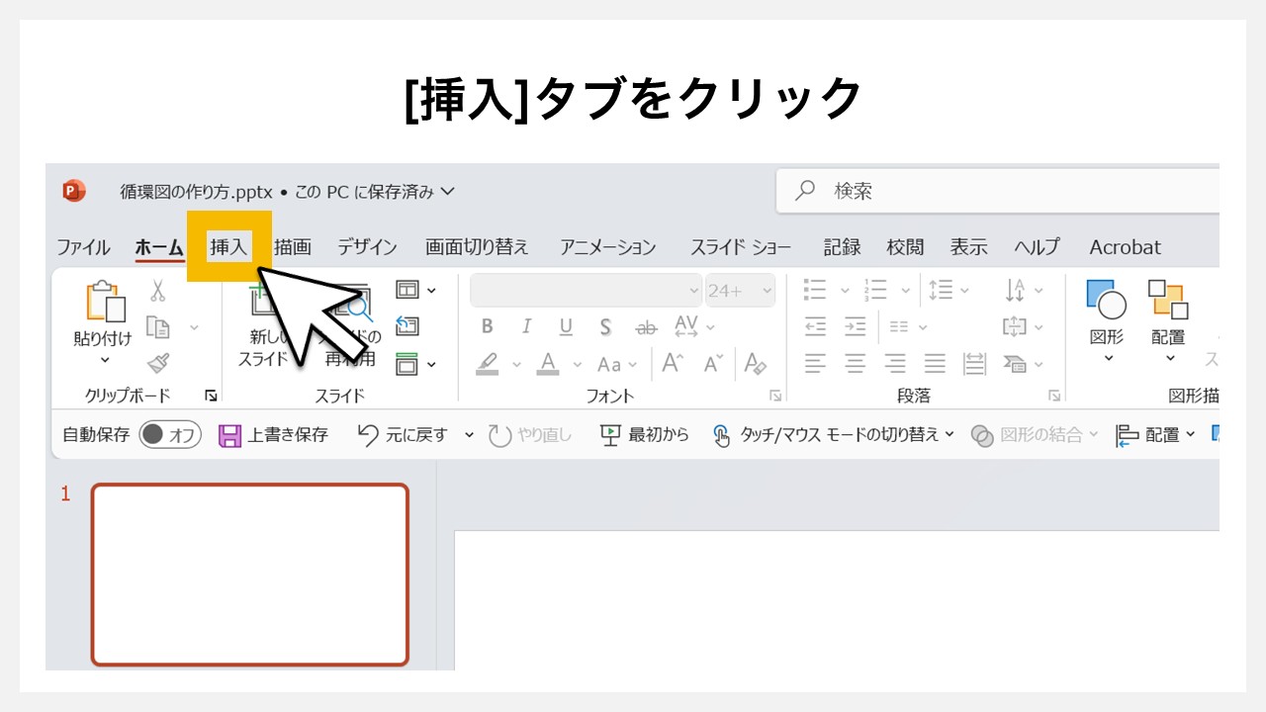
Task: Select the Format Painter brush icon
Action: coord(155,360)
